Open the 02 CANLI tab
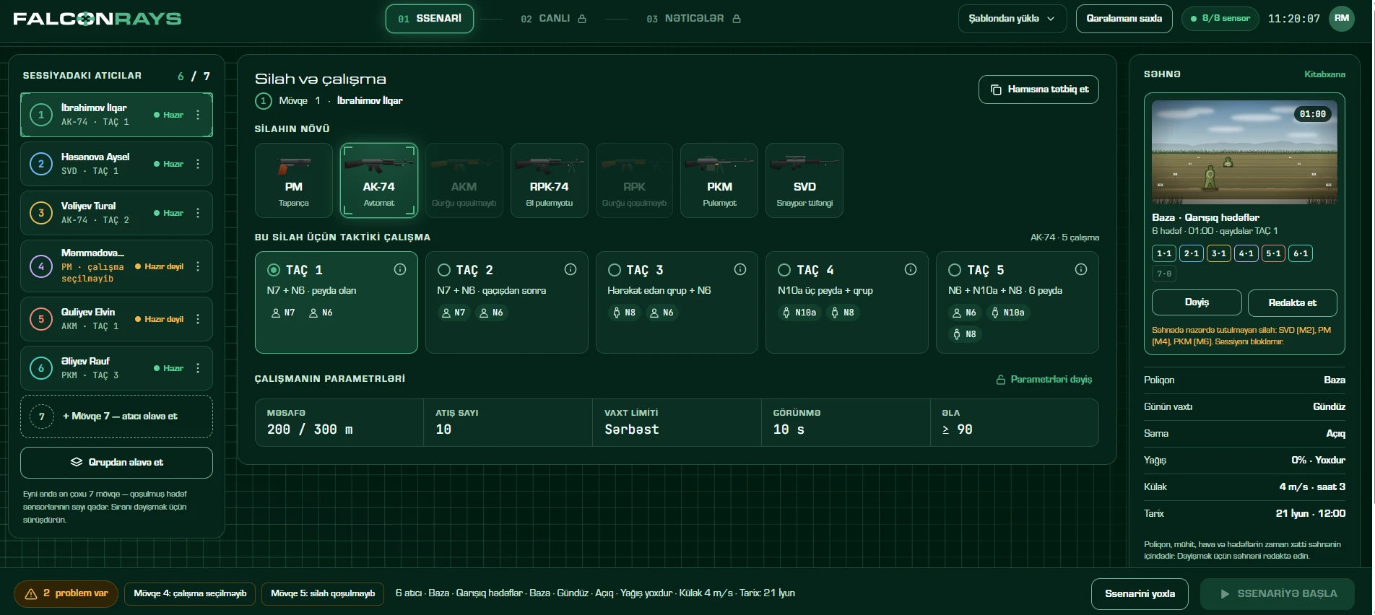 click(x=554, y=19)
